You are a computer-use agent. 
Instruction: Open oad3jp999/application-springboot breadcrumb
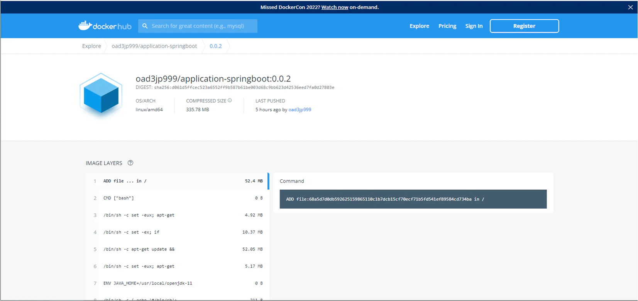tap(154, 46)
